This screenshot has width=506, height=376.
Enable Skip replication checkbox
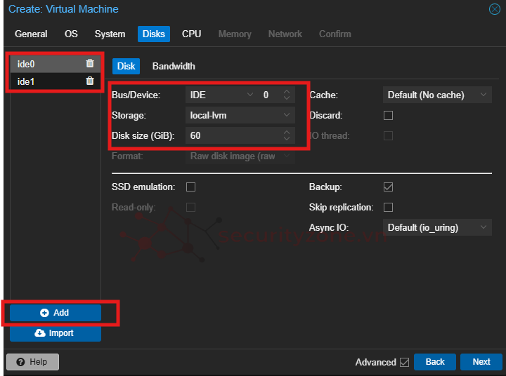pos(388,207)
